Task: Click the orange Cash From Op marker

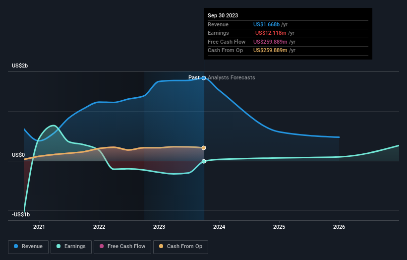Action: [204, 148]
